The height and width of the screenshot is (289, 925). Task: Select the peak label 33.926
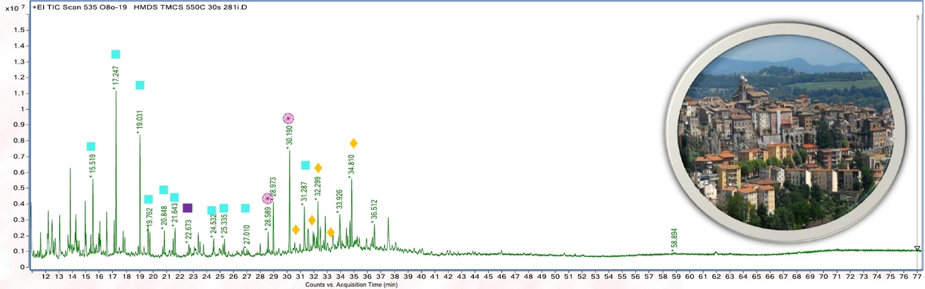click(339, 201)
